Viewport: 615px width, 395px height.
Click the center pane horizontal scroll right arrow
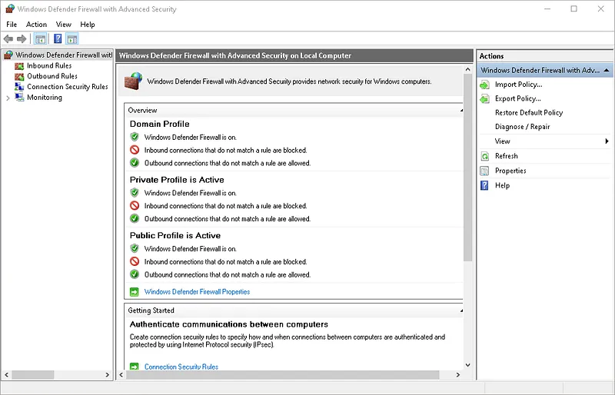point(457,375)
